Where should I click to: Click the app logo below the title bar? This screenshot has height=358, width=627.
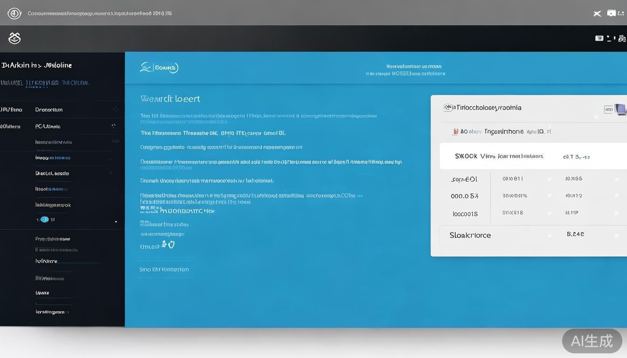coord(14,38)
